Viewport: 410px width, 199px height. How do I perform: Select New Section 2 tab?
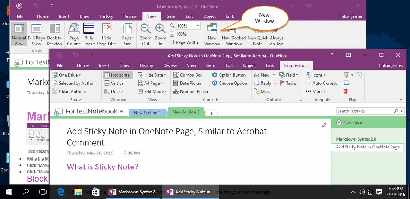(186, 112)
